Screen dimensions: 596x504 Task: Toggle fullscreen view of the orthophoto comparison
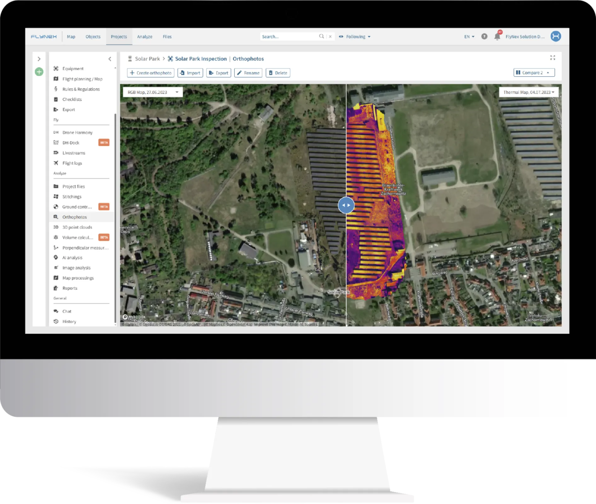click(553, 58)
